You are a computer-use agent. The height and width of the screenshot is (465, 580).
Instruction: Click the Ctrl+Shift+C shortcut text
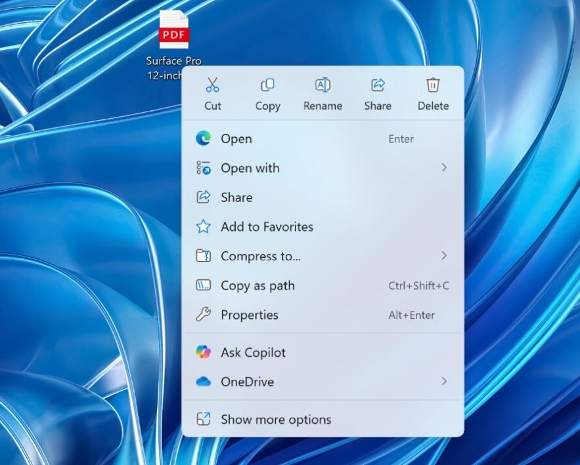click(x=418, y=285)
